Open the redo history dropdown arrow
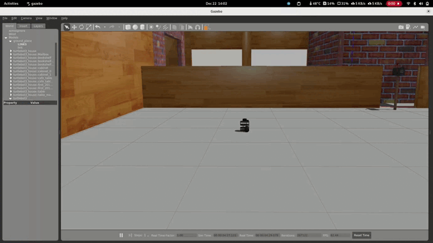 [119, 27]
